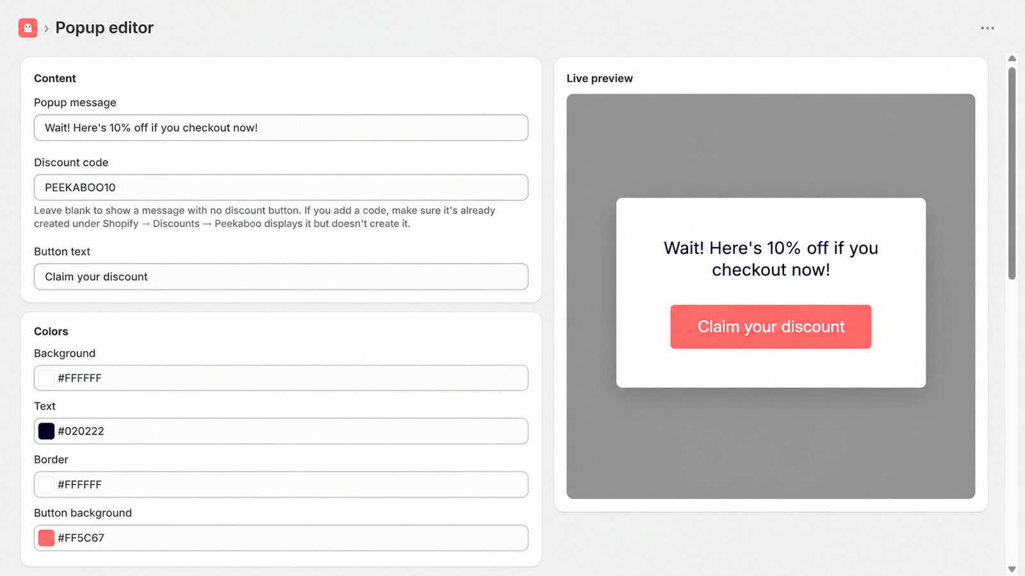Open the three-dot more options menu

click(987, 28)
